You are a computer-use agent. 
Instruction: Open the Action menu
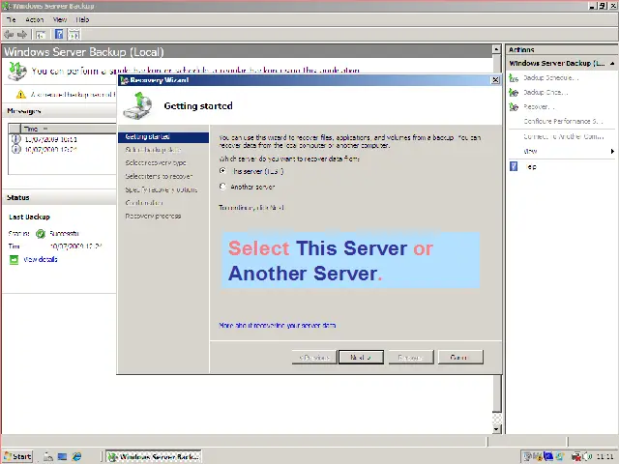pos(35,19)
